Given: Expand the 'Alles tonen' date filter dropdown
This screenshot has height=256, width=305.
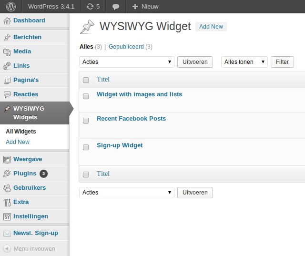Looking at the screenshot, I should (x=244, y=61).
